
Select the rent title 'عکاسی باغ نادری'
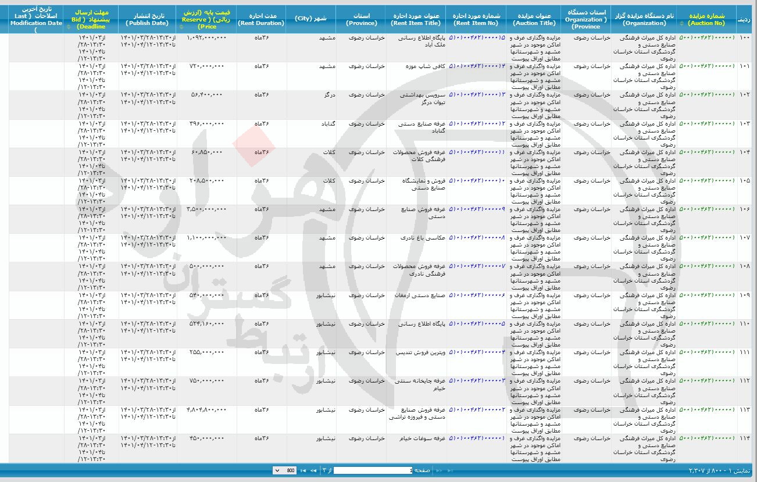pos(423,237)
